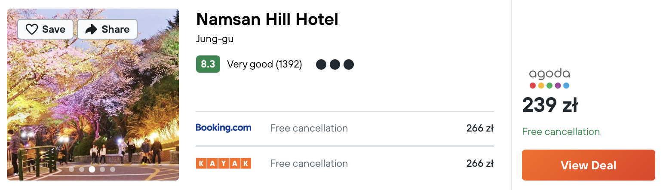The width and height of the screenshot is (663, 190).
Task: Choose Booking.com 266 zł price
Action: pos(480,128)
